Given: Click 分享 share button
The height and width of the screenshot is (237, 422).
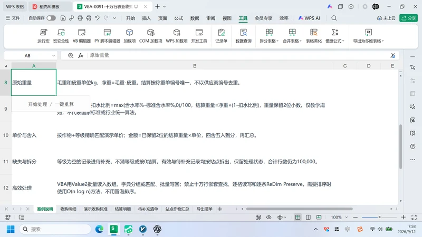Looking at the screenshot, I should click(408, 18).
